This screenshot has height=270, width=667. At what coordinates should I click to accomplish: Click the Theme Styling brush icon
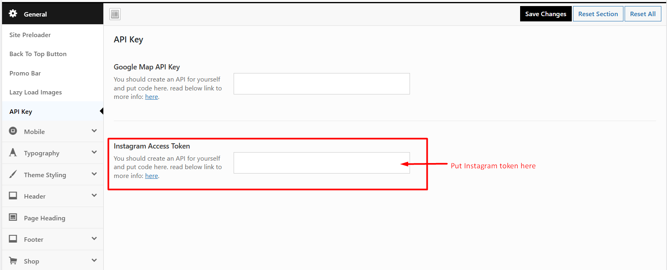click(13, 174)
